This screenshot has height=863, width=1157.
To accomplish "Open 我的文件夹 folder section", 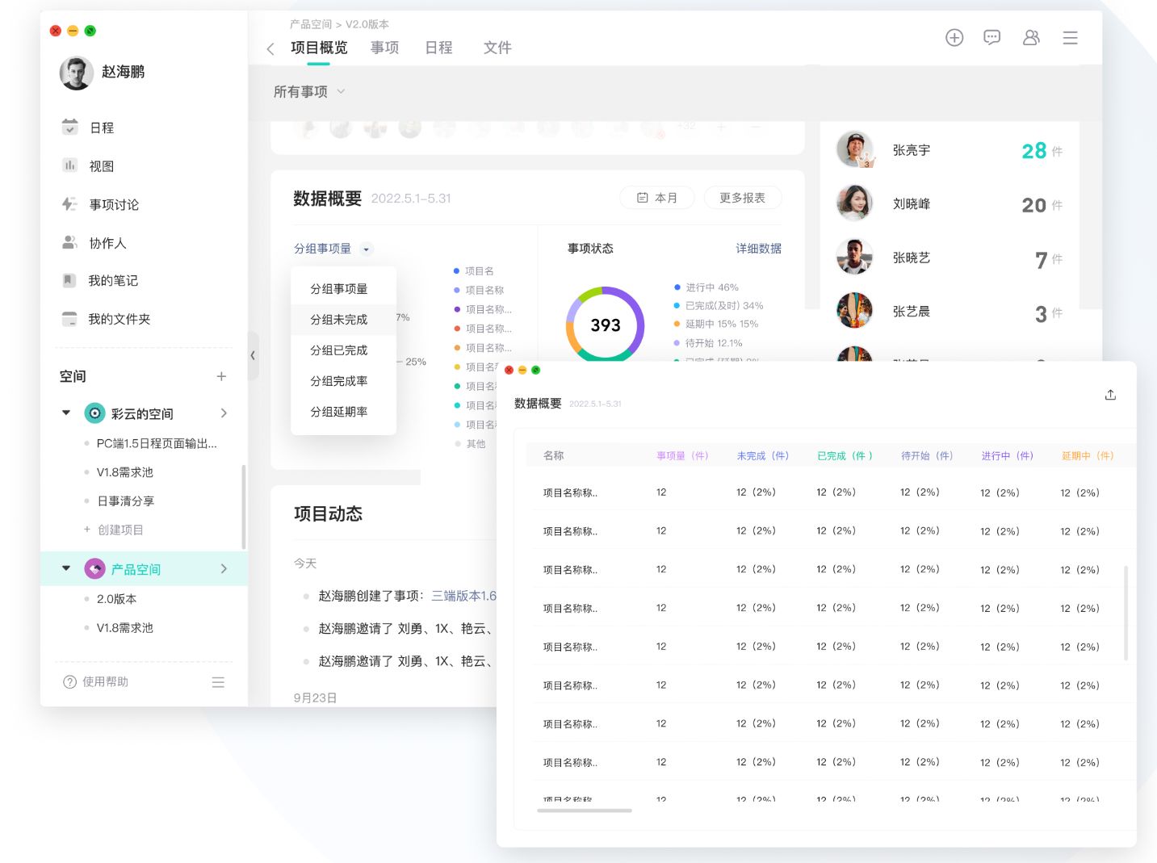I will (x=119, y=318).
